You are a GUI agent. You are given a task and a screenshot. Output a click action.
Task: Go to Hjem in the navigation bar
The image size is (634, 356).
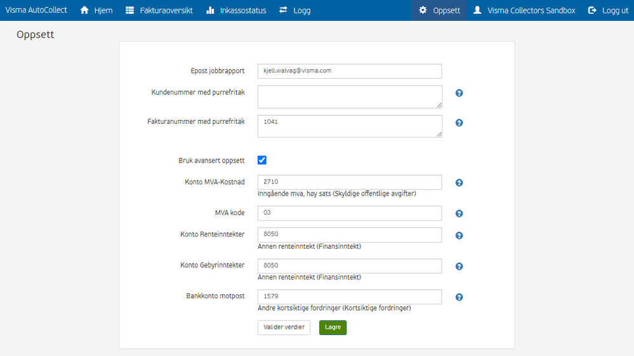(x=96, y=10)
